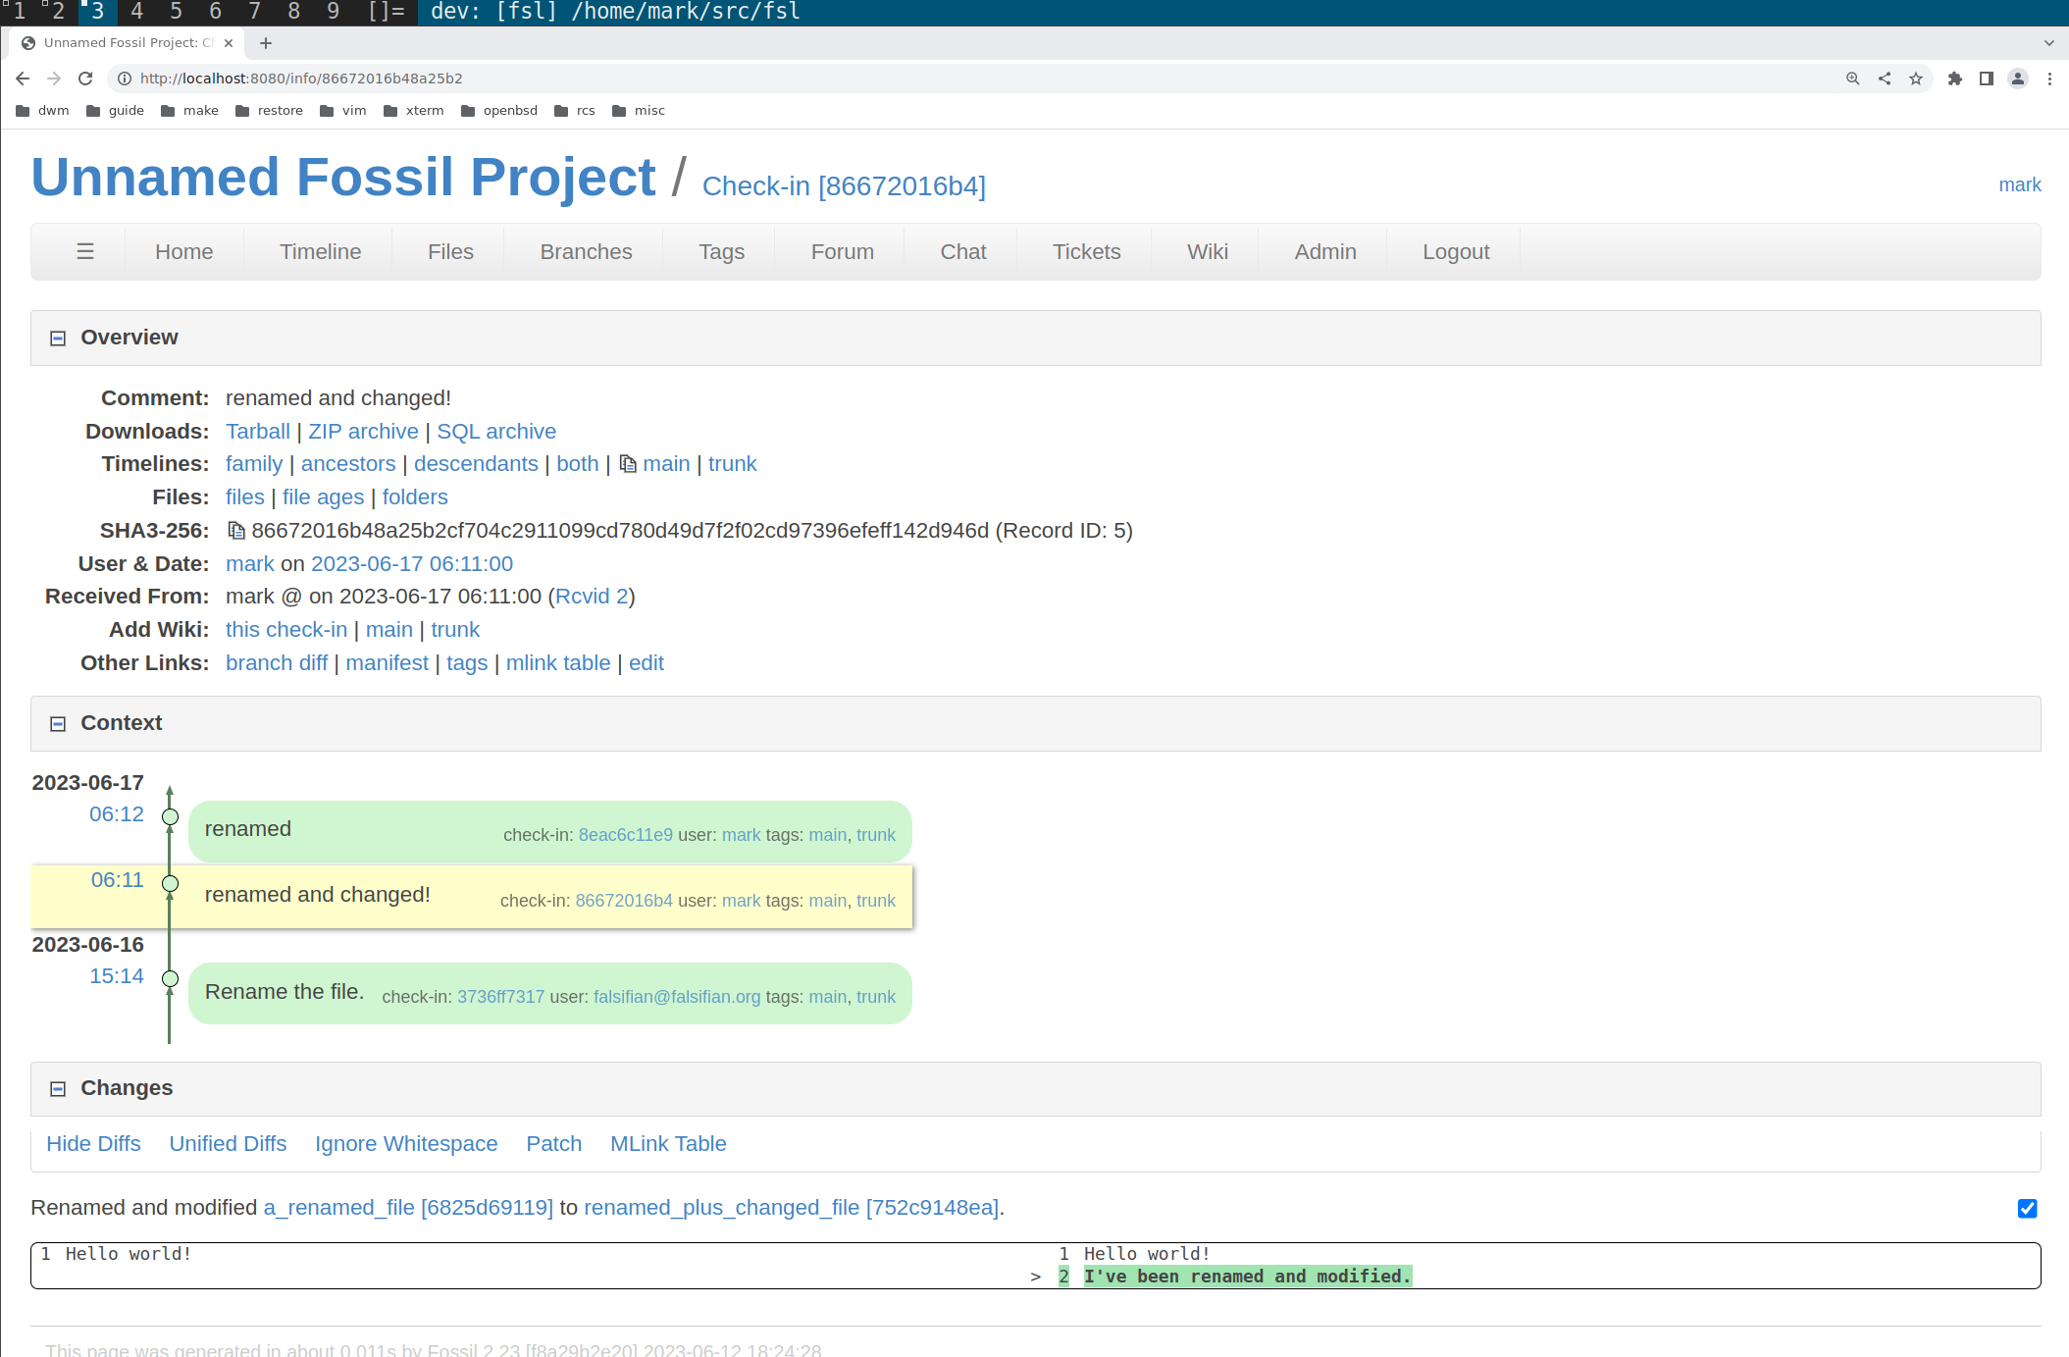Click the share icon in address bar
The height and width of the screenshot is (1357, 2069).
pos(1884,78)
